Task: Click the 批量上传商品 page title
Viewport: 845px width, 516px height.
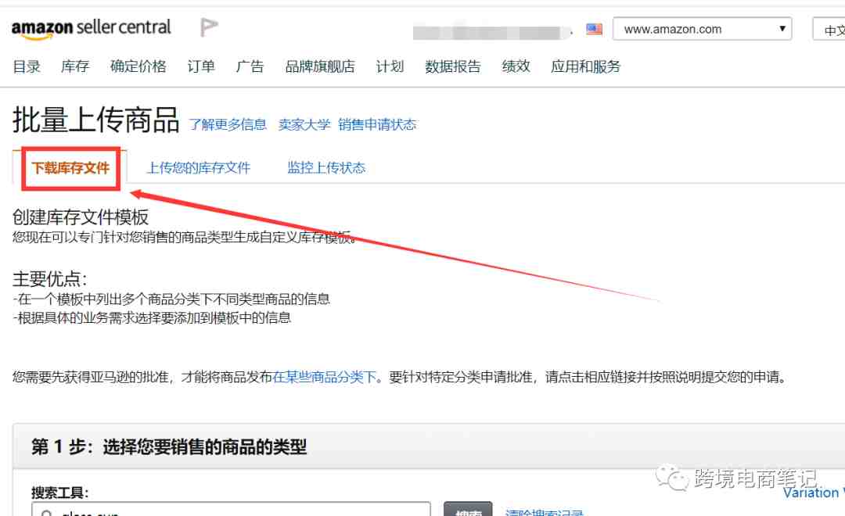Action: [x=96, y=120]
